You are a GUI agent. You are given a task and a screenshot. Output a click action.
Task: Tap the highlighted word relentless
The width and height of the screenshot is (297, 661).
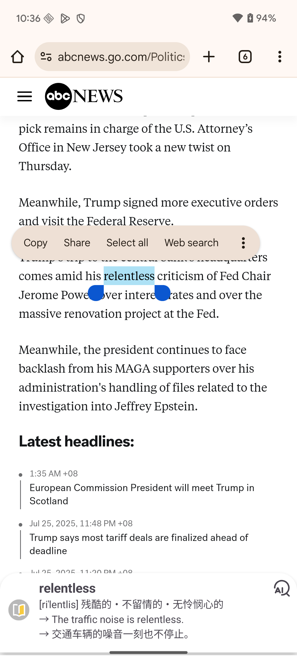pyautogui.click(x=129, y=276)
